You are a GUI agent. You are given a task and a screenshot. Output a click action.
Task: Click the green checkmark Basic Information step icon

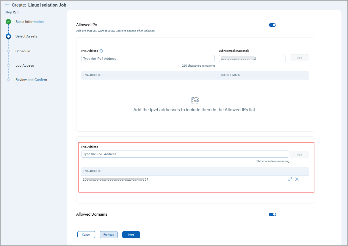point(8,22)
